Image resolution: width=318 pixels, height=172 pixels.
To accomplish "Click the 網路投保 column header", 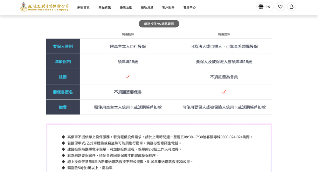I will tap(128, 34).
